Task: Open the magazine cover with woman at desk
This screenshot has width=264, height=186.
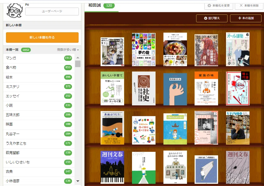Action: pos(112,52)
